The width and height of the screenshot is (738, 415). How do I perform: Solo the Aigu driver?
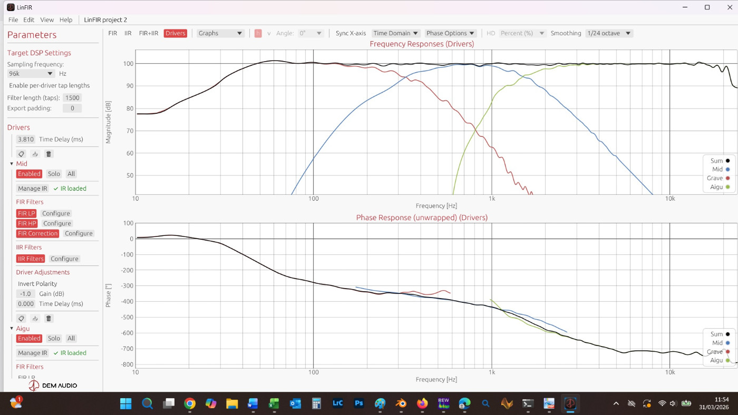coord(54,339)
